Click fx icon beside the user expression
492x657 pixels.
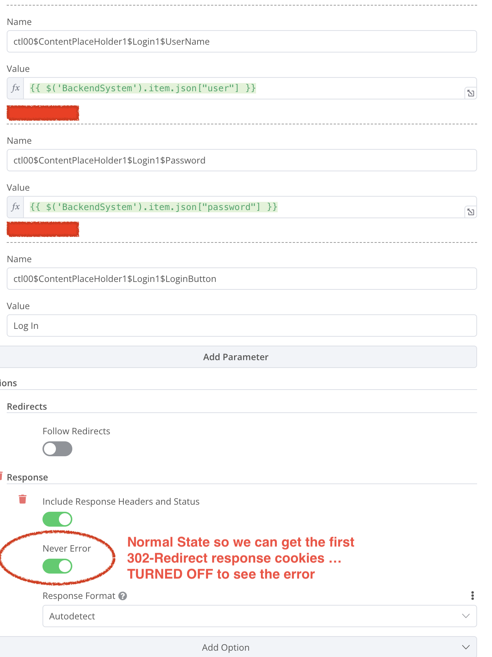tap(15, 88)
